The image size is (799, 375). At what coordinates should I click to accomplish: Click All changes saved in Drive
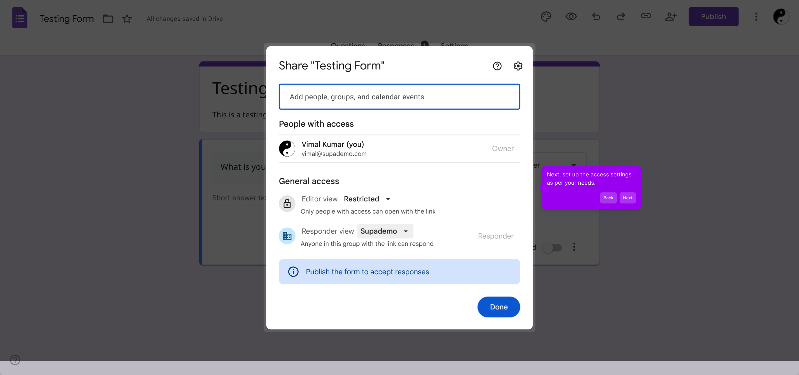[185, 19]
